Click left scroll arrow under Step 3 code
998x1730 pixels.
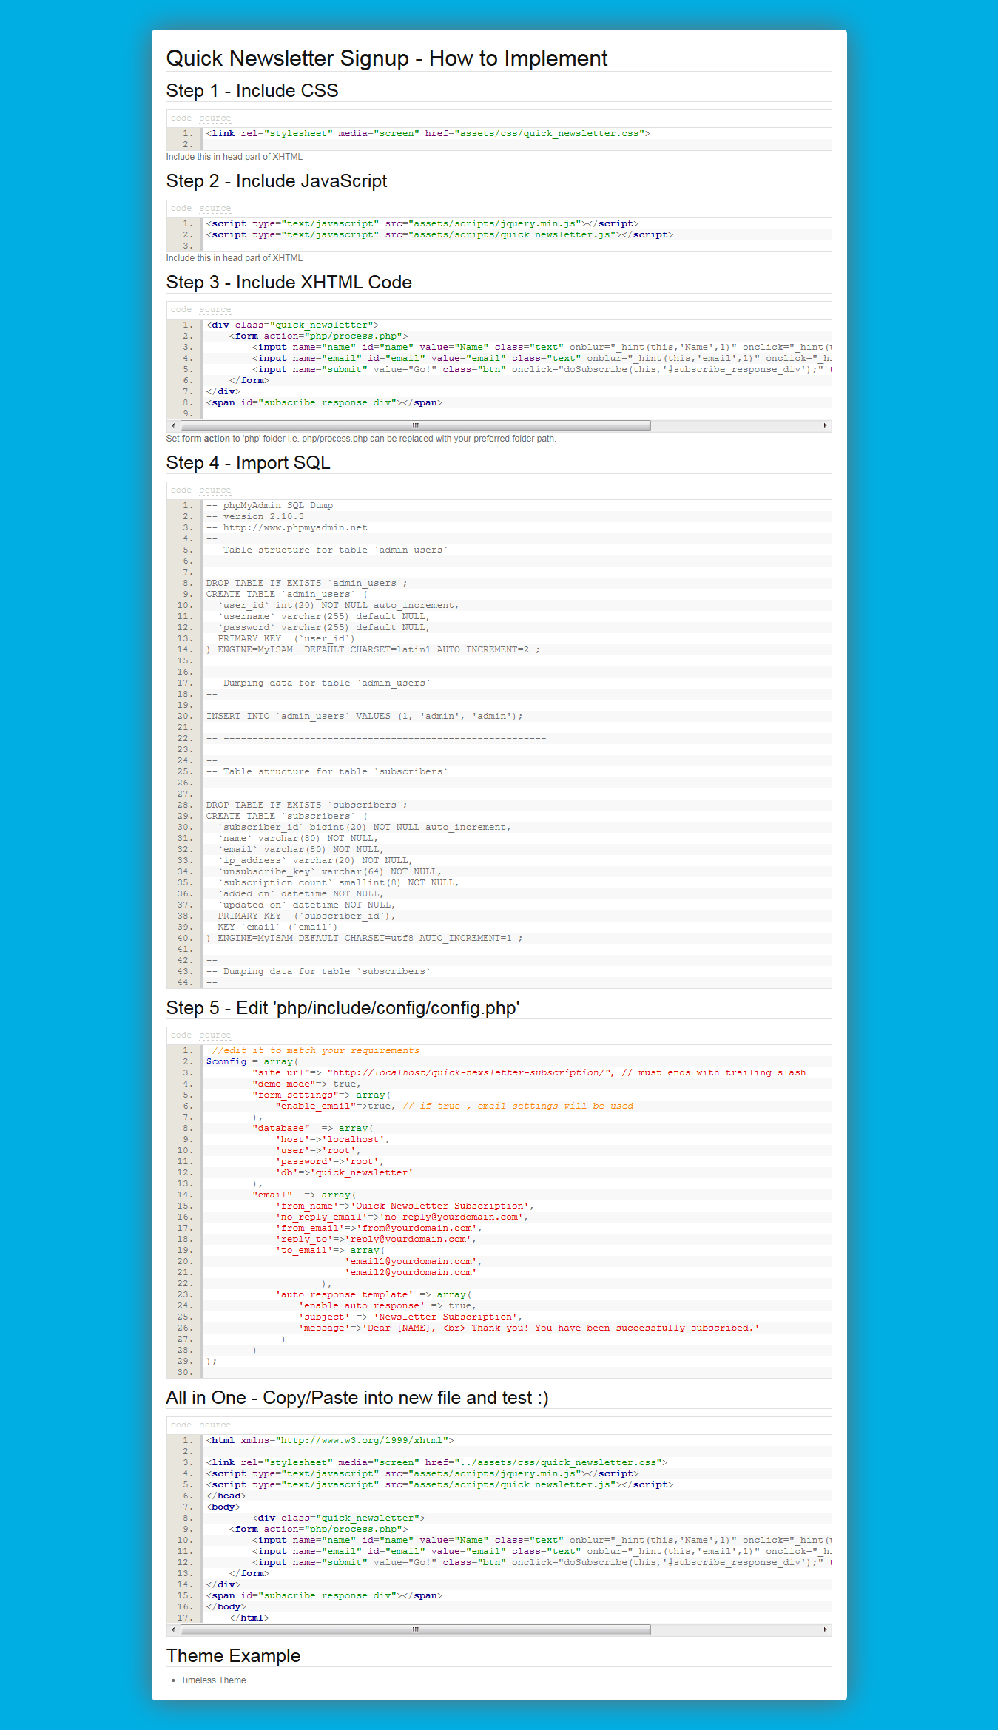173,426
